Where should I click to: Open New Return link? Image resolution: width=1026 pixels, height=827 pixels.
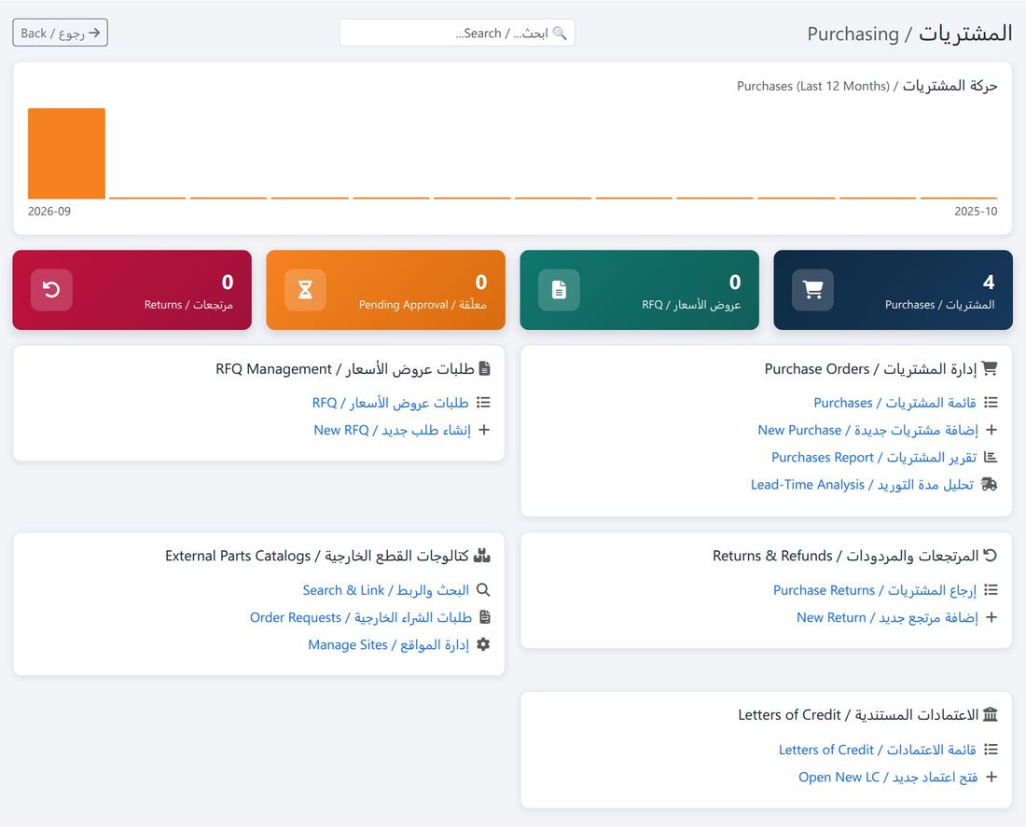887,617
